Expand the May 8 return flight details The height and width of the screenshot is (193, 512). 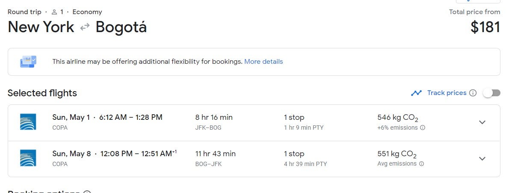coord(482,158)
